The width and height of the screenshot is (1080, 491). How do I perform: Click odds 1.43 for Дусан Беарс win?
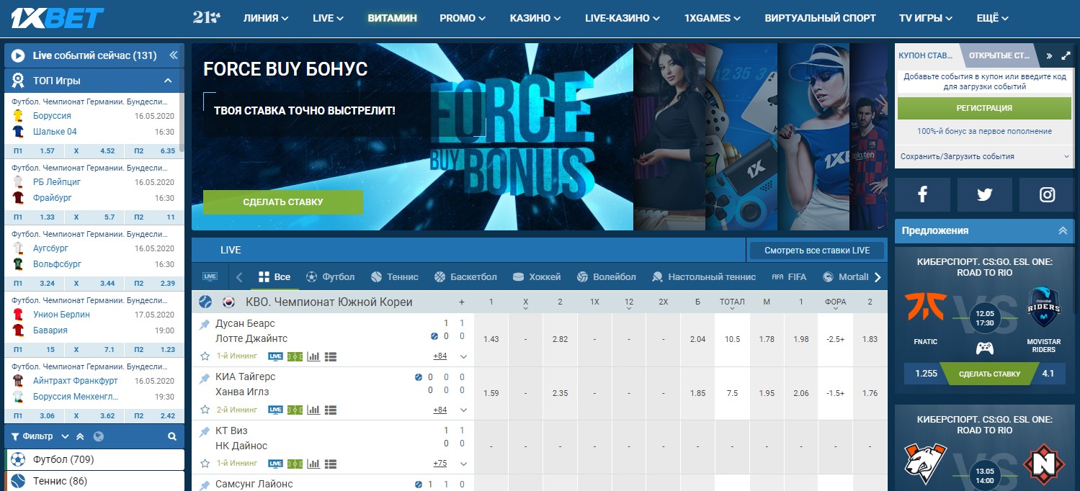coord(491,339)
